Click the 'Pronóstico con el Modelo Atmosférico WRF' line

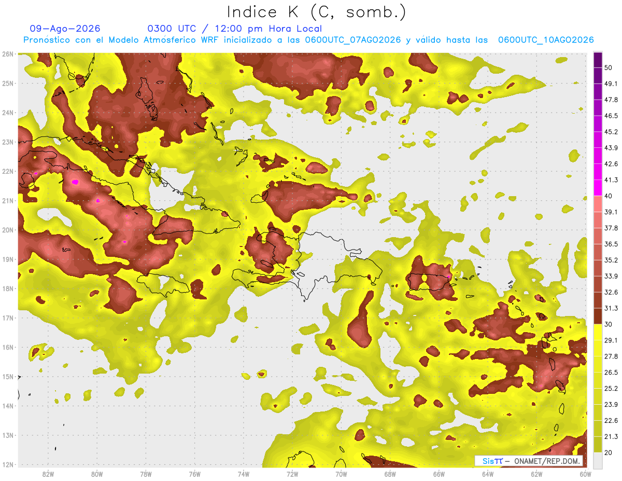(x=308, y=40)
